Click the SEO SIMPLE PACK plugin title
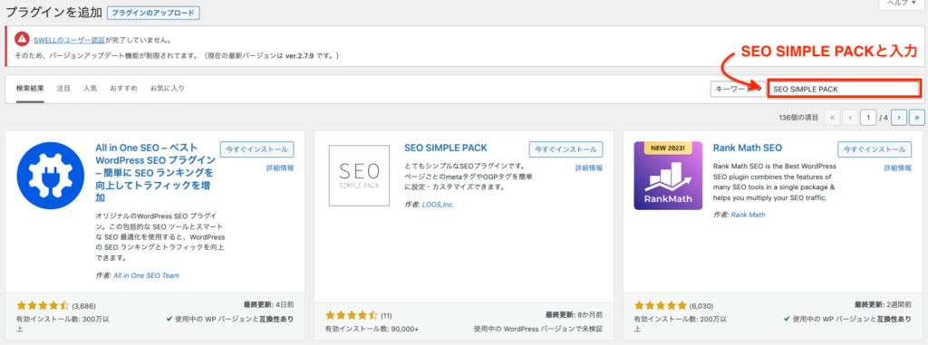This screenshot has height=345, width=928. 446,148
